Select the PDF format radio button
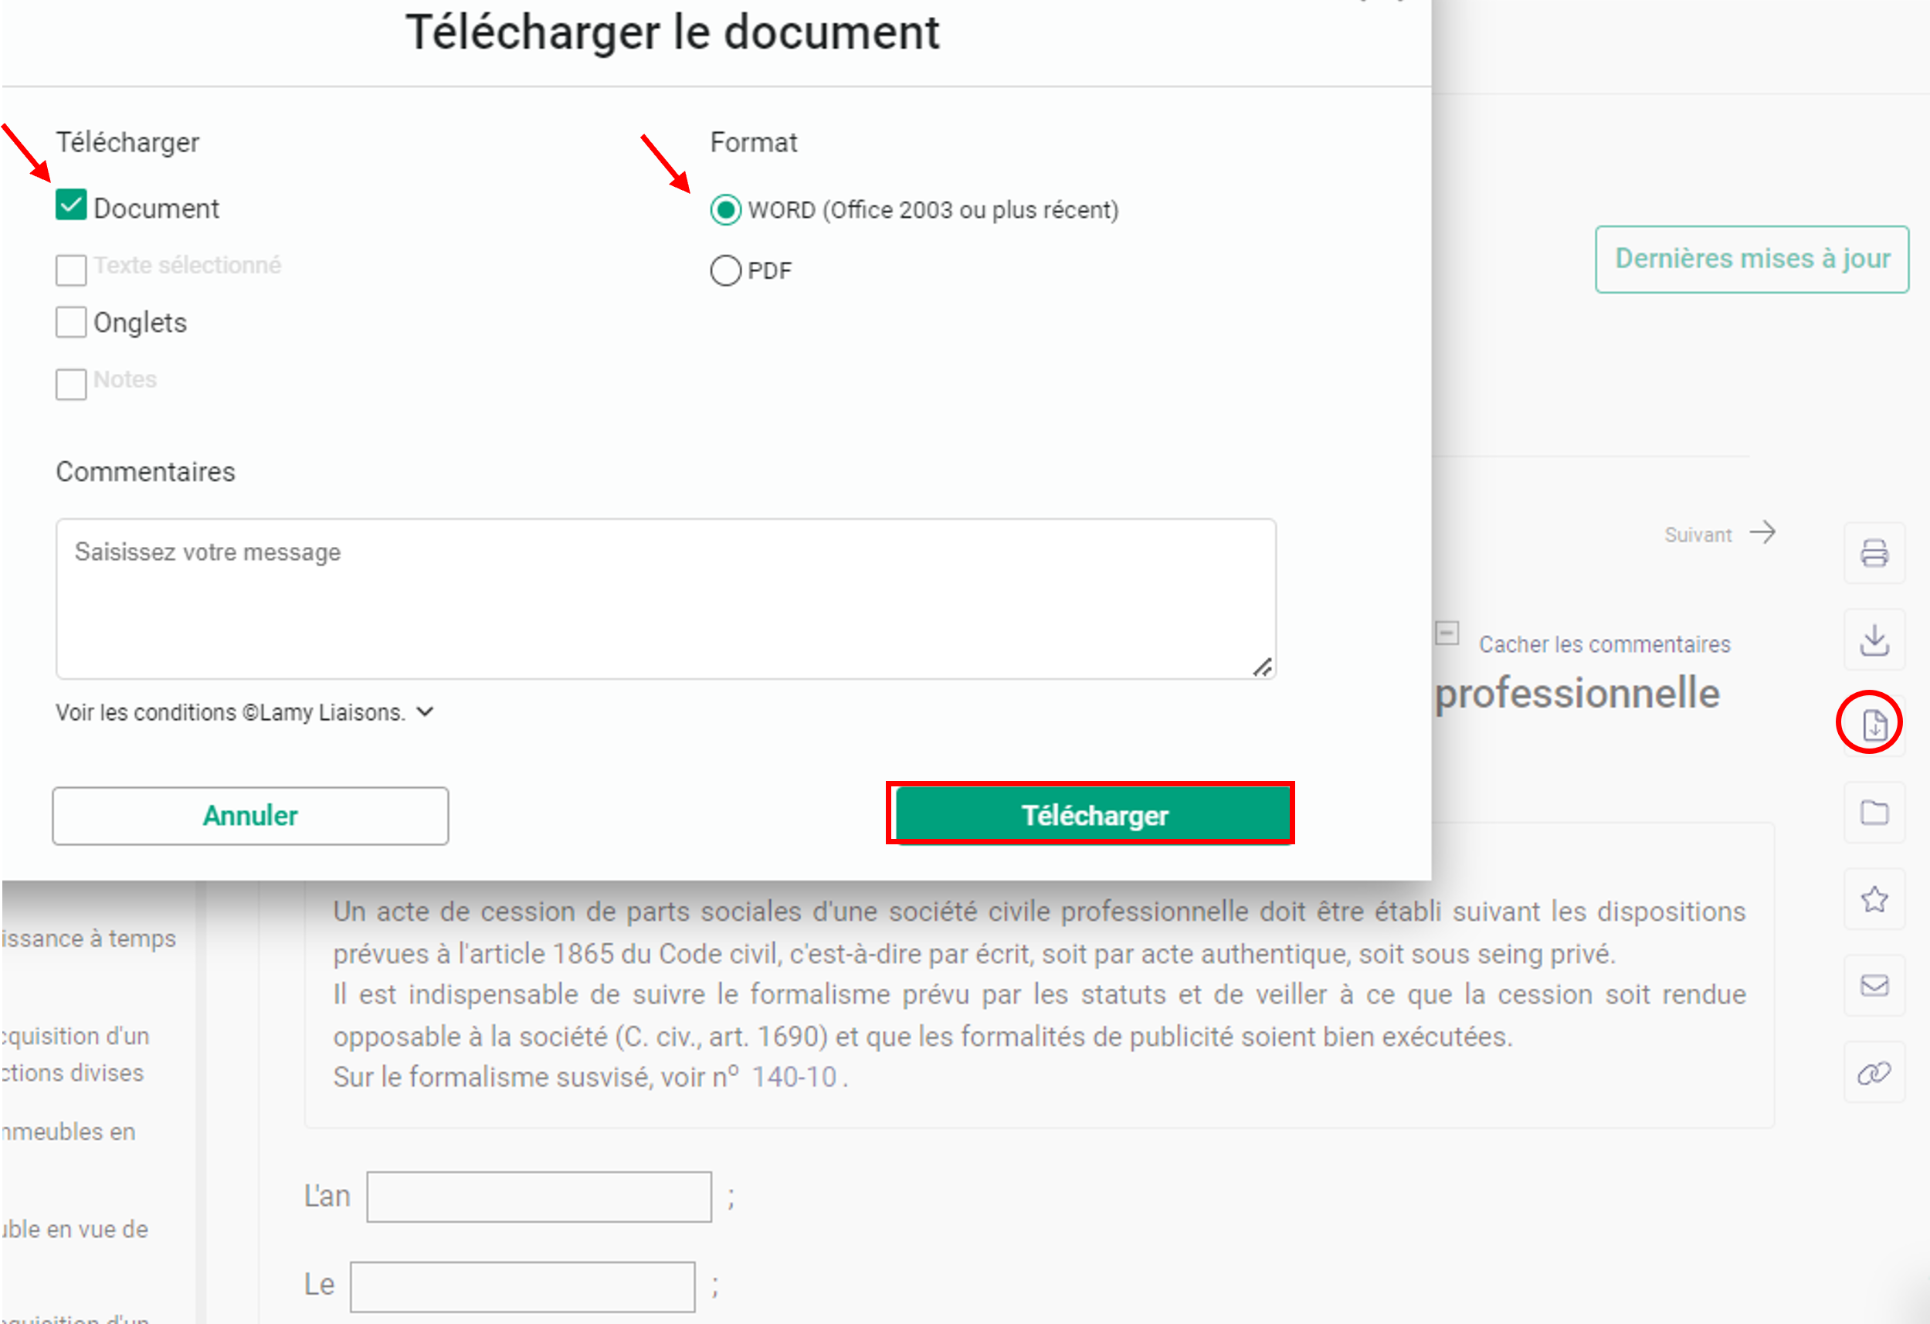Viewport: 1930px width, 1324px height. pos(725,270)
